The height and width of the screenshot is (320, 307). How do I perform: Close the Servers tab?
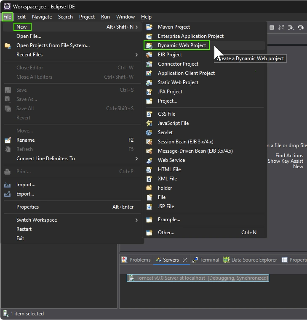184,260
